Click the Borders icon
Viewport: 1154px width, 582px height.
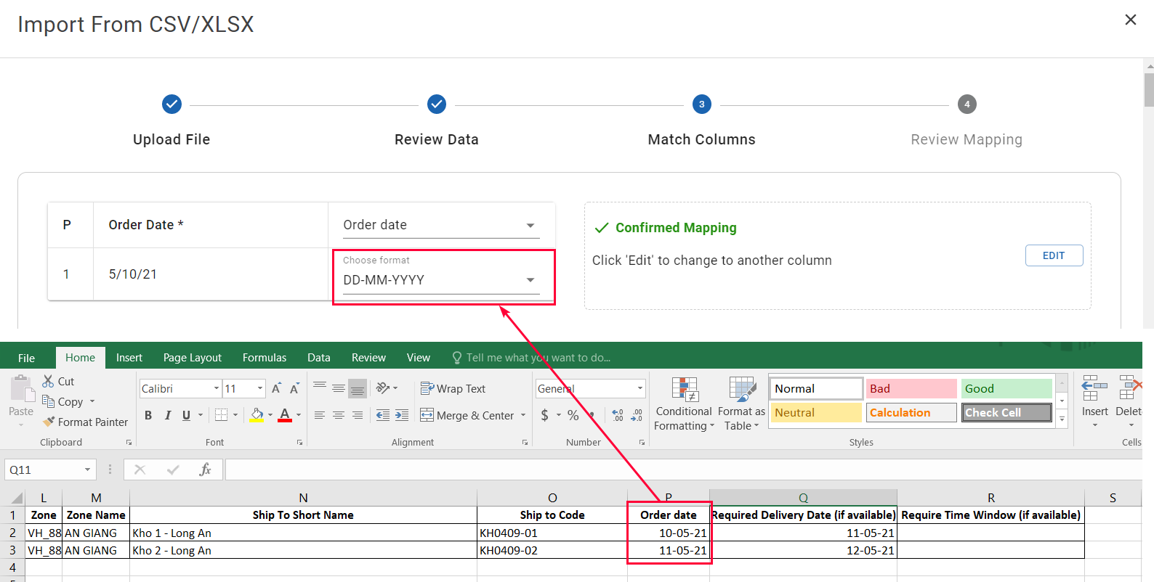point(222,415)
